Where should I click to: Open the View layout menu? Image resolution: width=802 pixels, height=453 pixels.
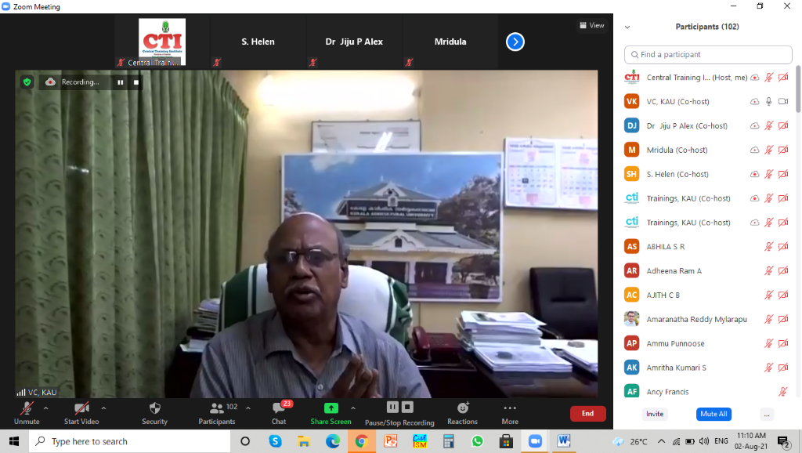(x=592, y=25)
